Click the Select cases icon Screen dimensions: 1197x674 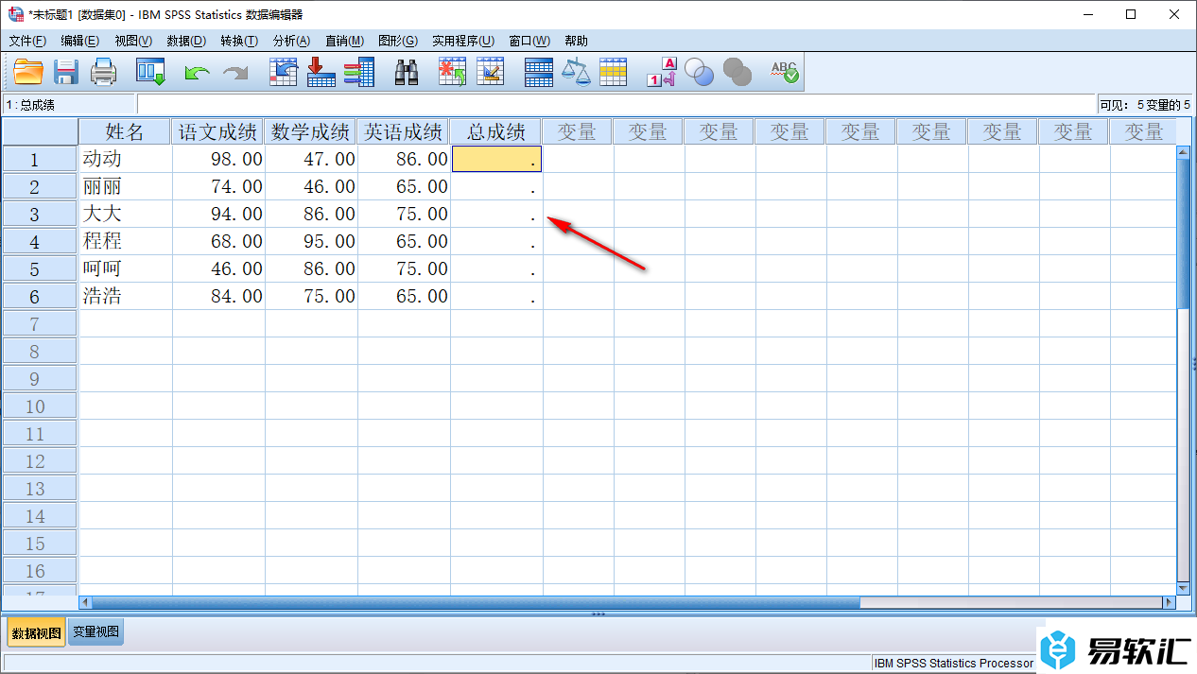[614, 72]
